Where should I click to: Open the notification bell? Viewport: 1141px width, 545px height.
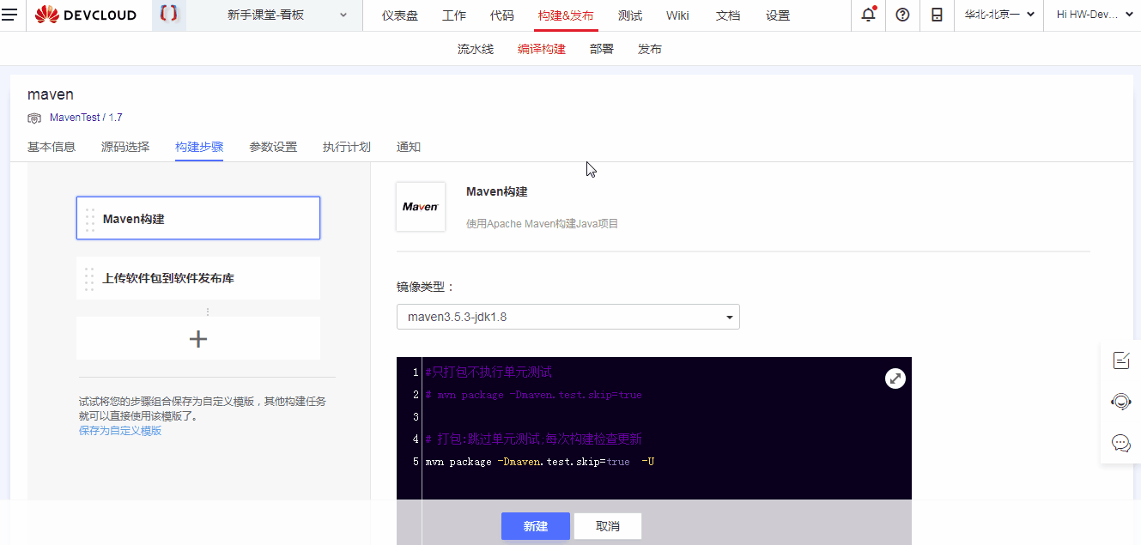coord(867,15)
